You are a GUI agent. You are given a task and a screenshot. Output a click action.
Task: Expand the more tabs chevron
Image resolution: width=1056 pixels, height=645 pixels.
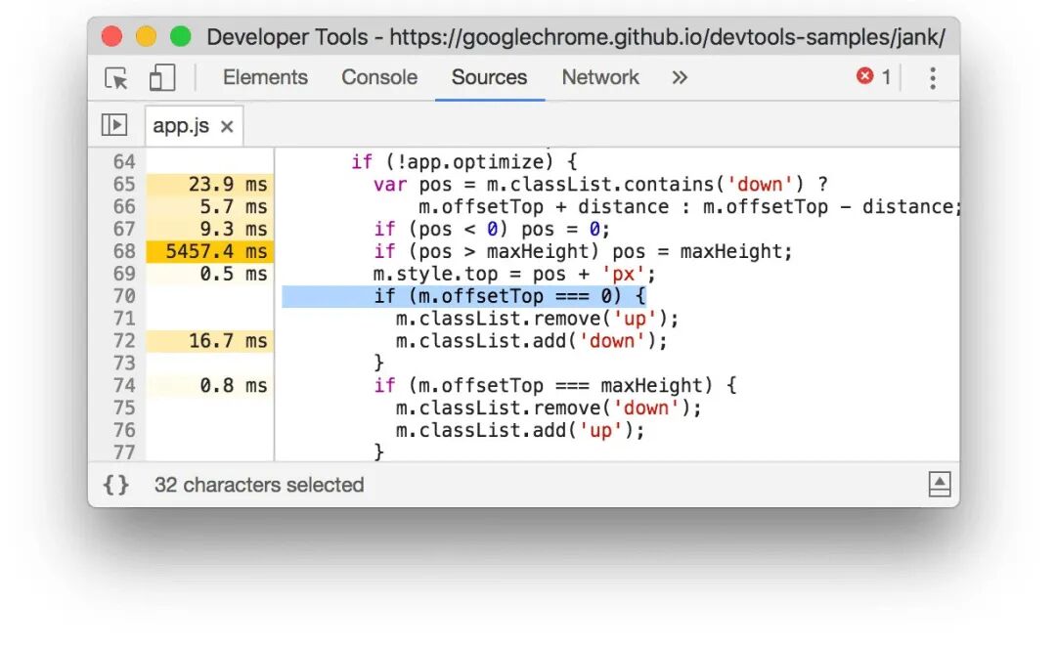(680, 77)
